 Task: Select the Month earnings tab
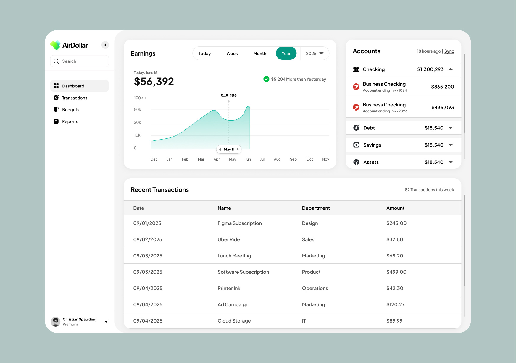(259, 53)
